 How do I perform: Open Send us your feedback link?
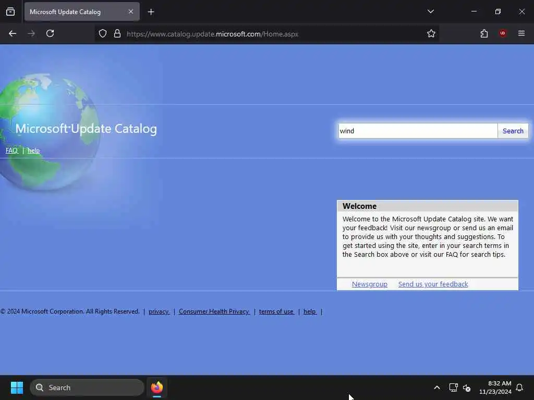click(x=433, y=284)
